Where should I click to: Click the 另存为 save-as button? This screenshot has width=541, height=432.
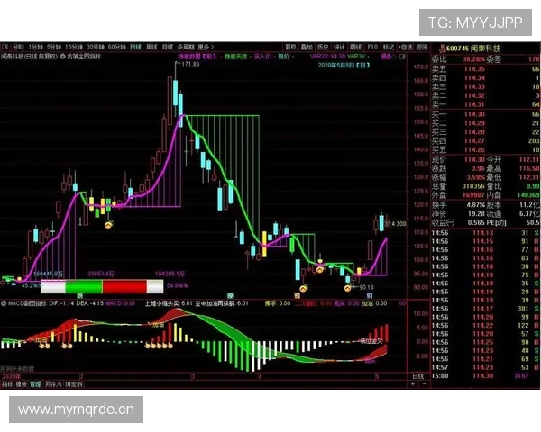53,383
